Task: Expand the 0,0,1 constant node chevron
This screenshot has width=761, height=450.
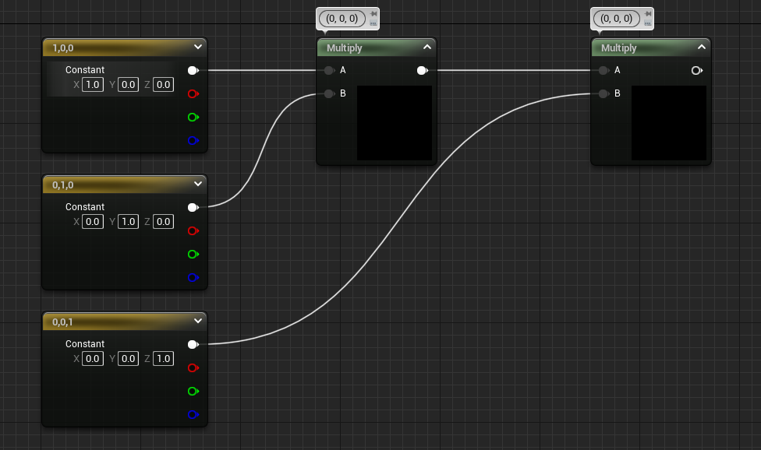Action: coord(198,322)
